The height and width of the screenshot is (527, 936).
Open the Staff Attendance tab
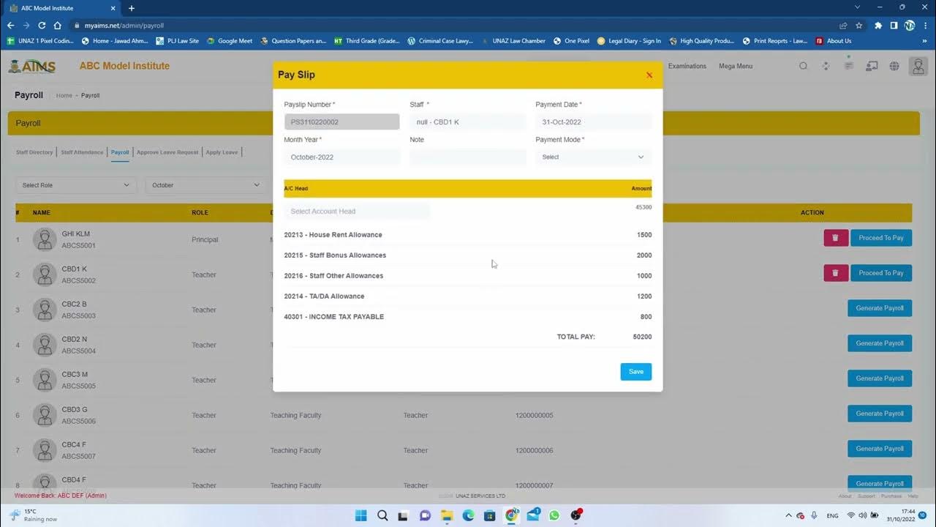point(82,152)
